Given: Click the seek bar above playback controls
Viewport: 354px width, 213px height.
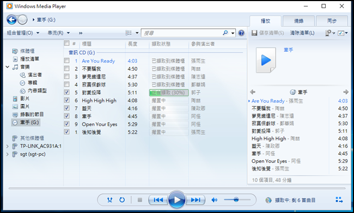Looking at the screenshot, I should pyautogui.click(x=177, y=188).
